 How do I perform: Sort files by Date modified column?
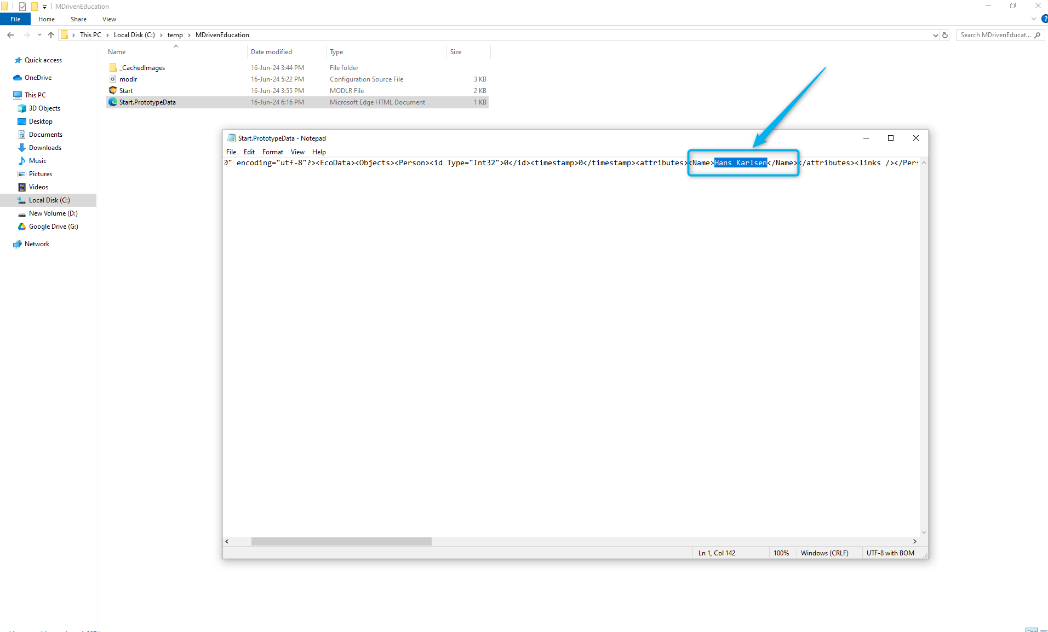point(271,52)
